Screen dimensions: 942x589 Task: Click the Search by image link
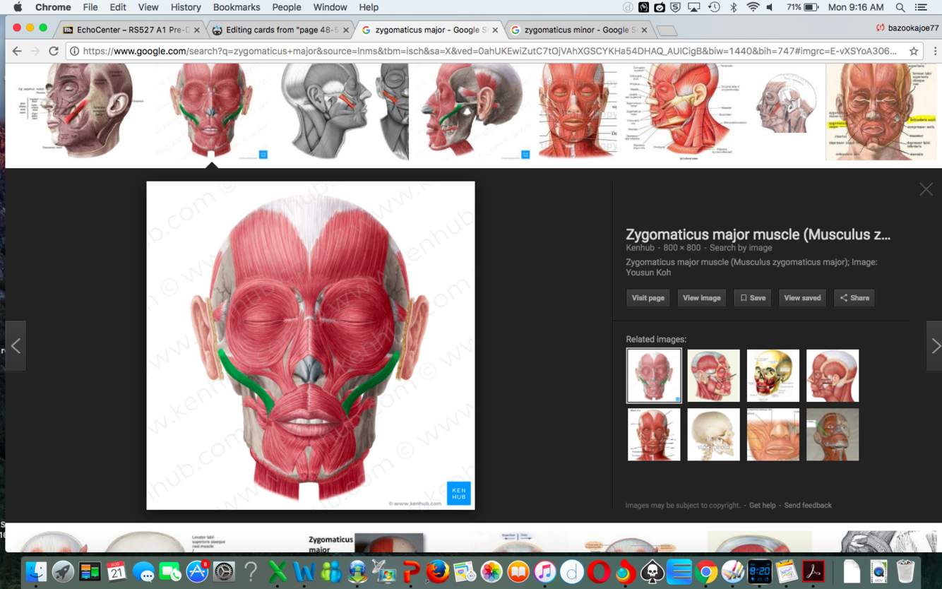coord(741,248)
